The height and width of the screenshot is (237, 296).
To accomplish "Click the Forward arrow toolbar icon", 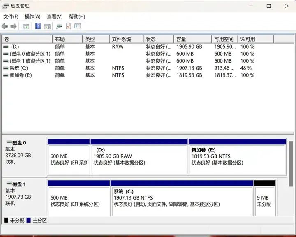I will 14,26.
